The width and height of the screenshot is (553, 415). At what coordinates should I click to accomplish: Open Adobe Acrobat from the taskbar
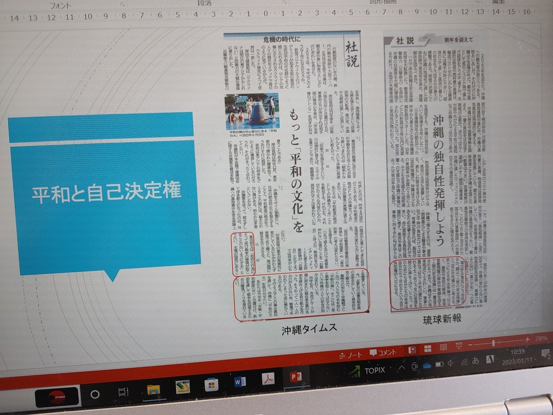(268, 379)
